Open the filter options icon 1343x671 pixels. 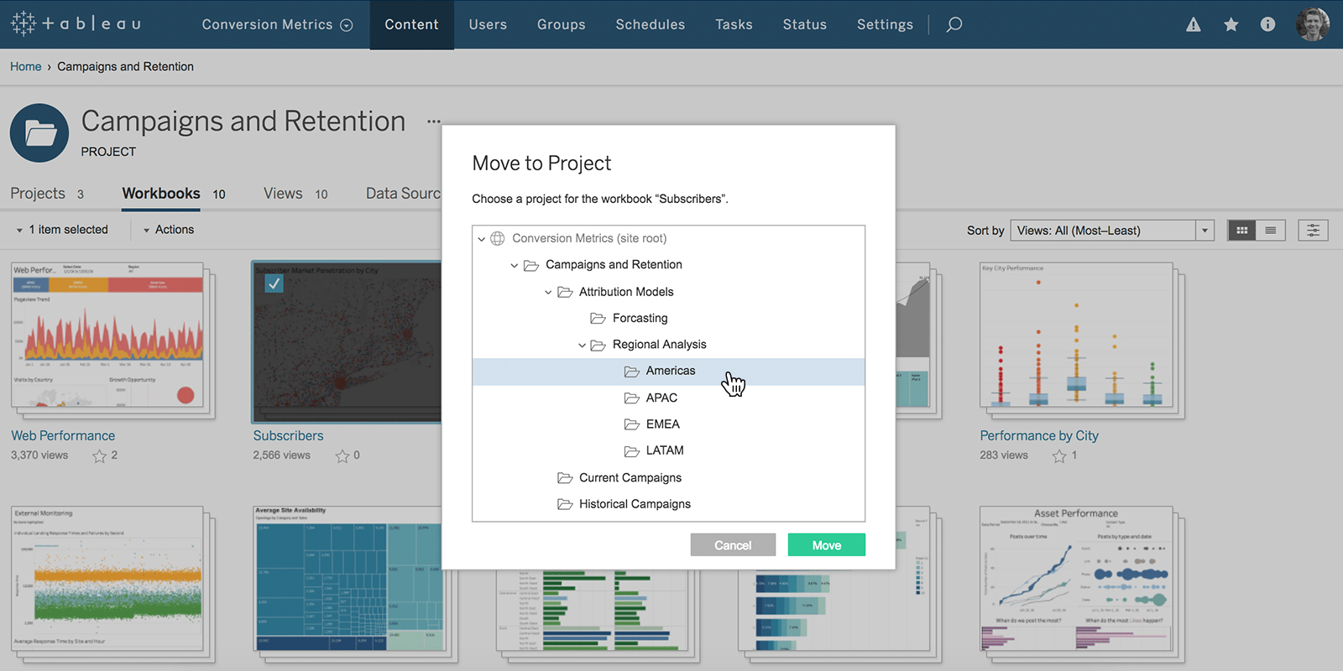(x=1313, y=230)
